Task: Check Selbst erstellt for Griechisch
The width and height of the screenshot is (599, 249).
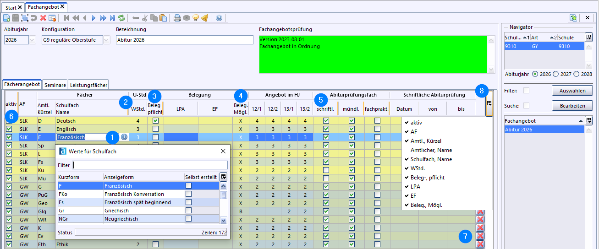Action: pyautogui.click(x=188, y=211)
